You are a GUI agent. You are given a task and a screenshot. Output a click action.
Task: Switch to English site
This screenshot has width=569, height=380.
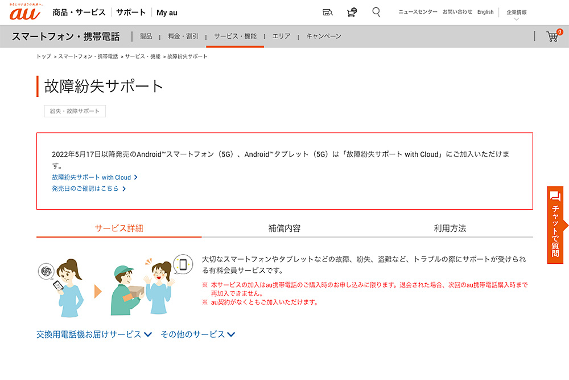(x=485, y=12)
